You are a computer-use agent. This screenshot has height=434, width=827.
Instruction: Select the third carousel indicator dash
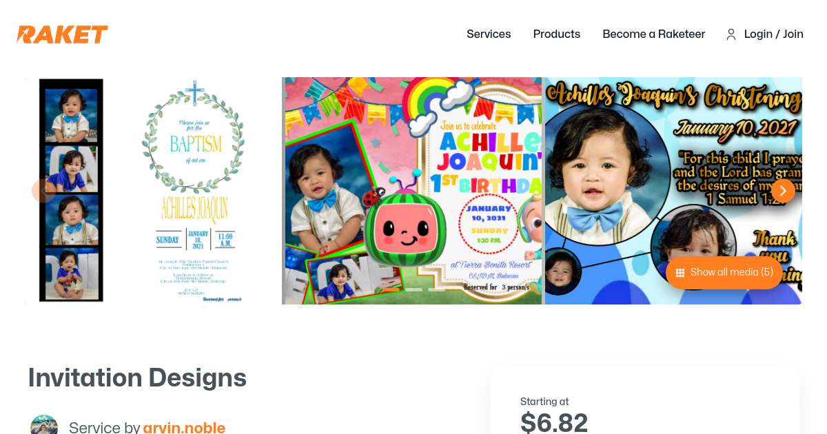click(x=436, y=290)
